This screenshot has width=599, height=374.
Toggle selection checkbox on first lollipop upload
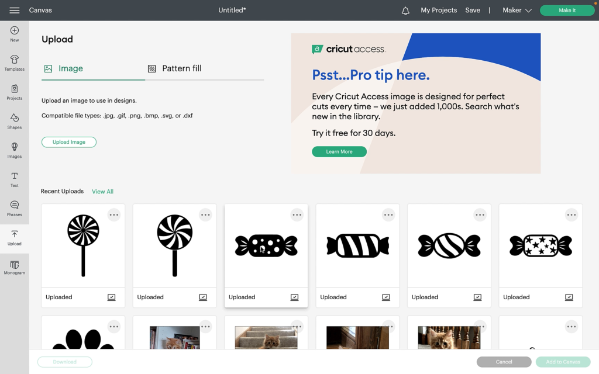112,297
